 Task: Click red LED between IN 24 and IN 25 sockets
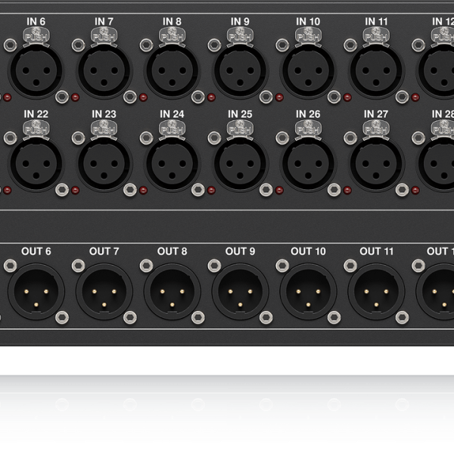click(211, 190)
